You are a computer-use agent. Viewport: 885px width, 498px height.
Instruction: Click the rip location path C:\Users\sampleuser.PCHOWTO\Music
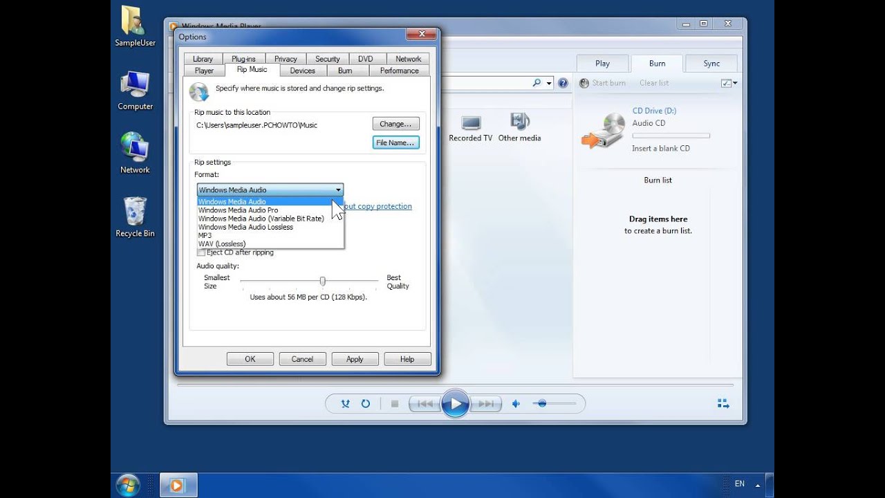click(257, 125)
